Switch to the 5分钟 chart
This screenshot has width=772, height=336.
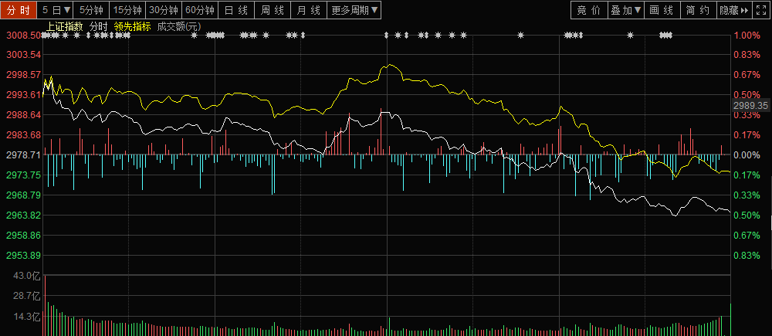point(92,10)
